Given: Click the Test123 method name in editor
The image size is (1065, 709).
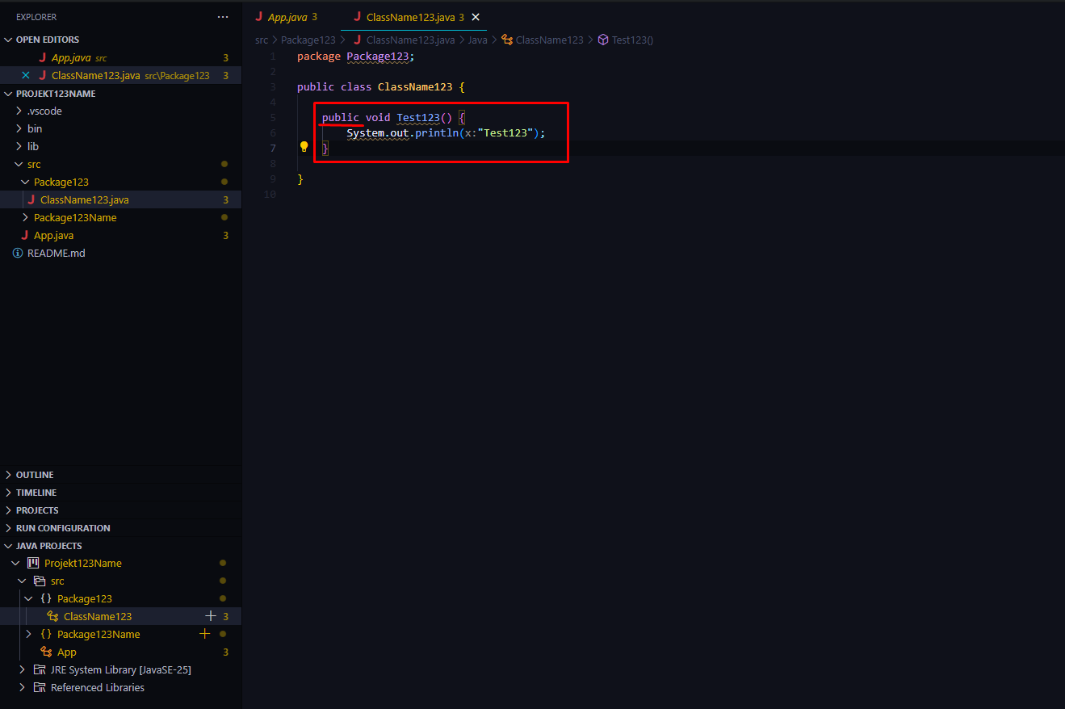Looking at the screenshot, I should coord(417,118).
